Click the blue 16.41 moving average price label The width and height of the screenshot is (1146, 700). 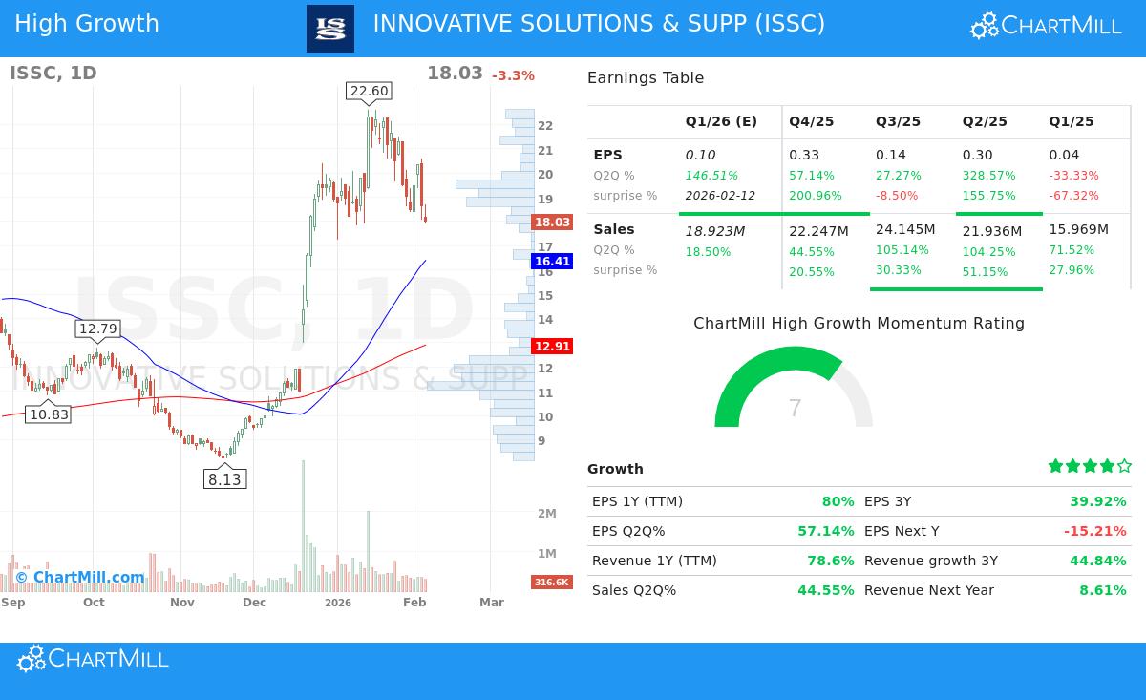(551, 261)
